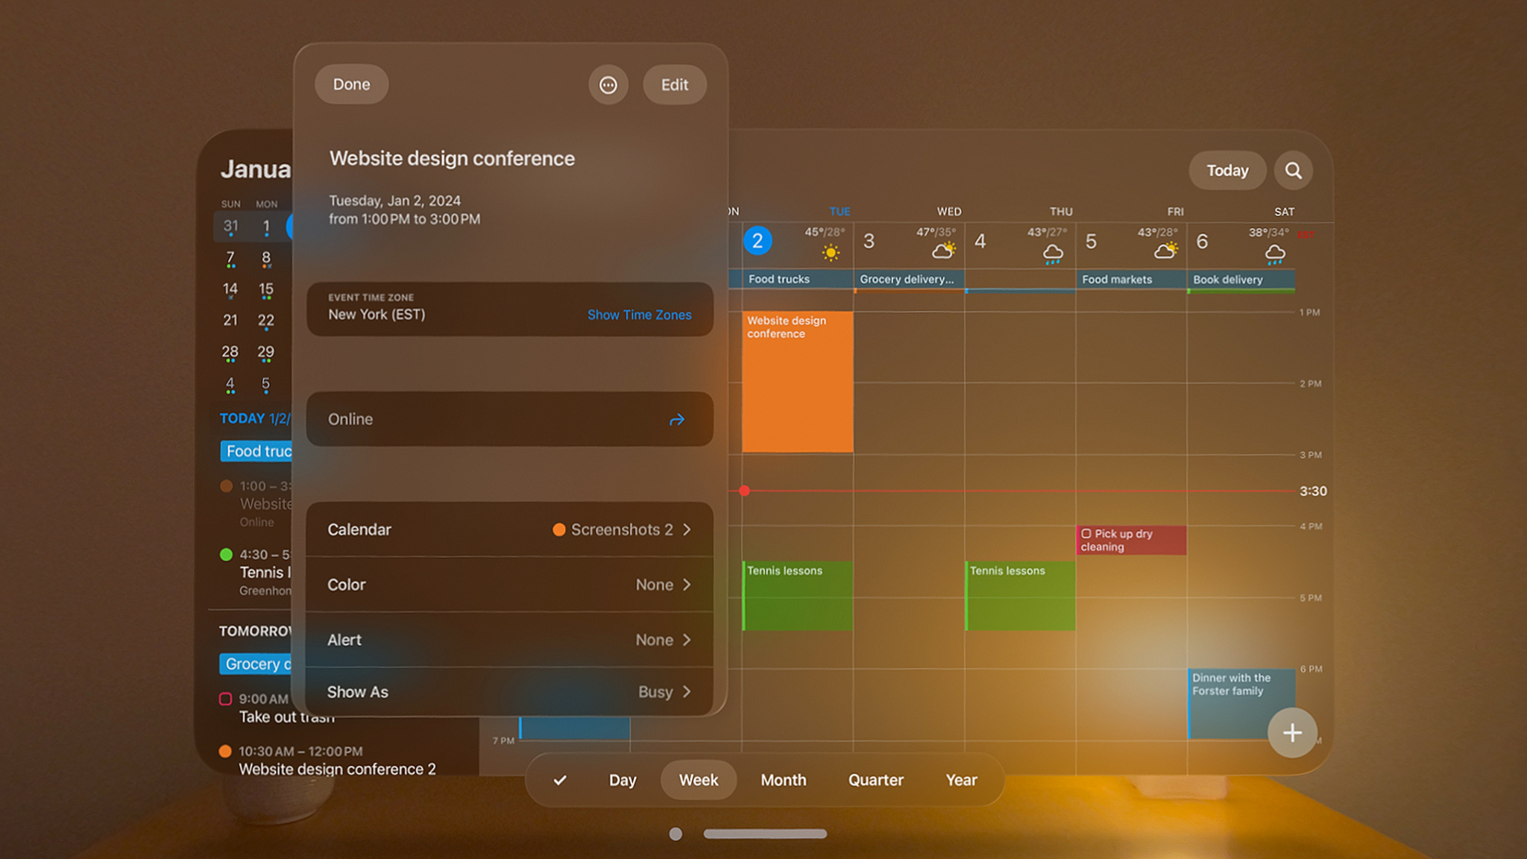Image resolution: width=1527 pixels, height=859 pixels.
Task: Click the Done button to close event detail
Action: (351, 84)
